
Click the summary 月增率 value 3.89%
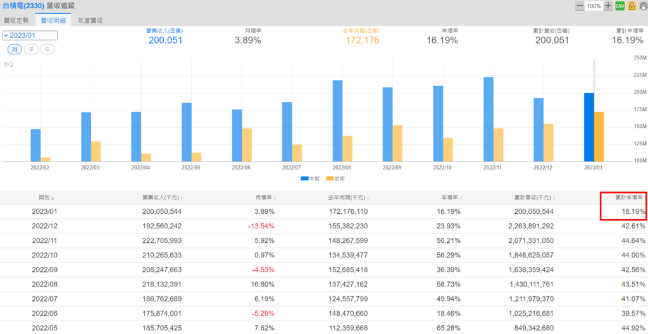coord(248,40)
